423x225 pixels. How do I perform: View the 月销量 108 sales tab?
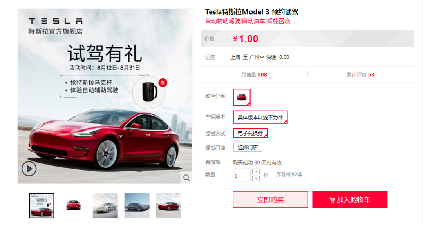tap(254, 75)
